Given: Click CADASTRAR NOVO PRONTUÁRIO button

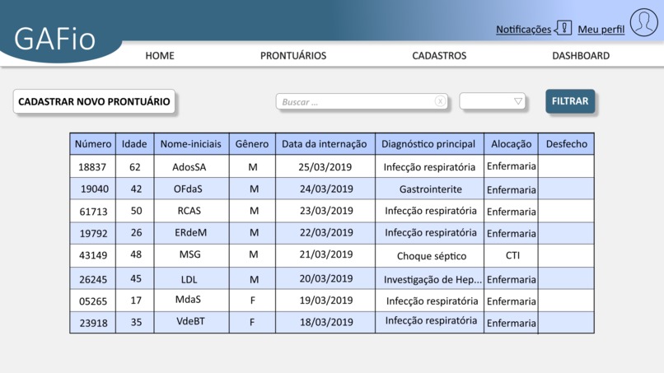Looking at the screenshot, I should tap(94, 101).
